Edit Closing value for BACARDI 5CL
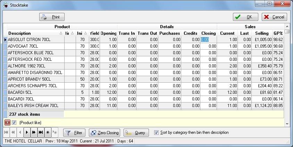Image resolution: width=293 pixels, height=147 pixels. click(208, 92)
